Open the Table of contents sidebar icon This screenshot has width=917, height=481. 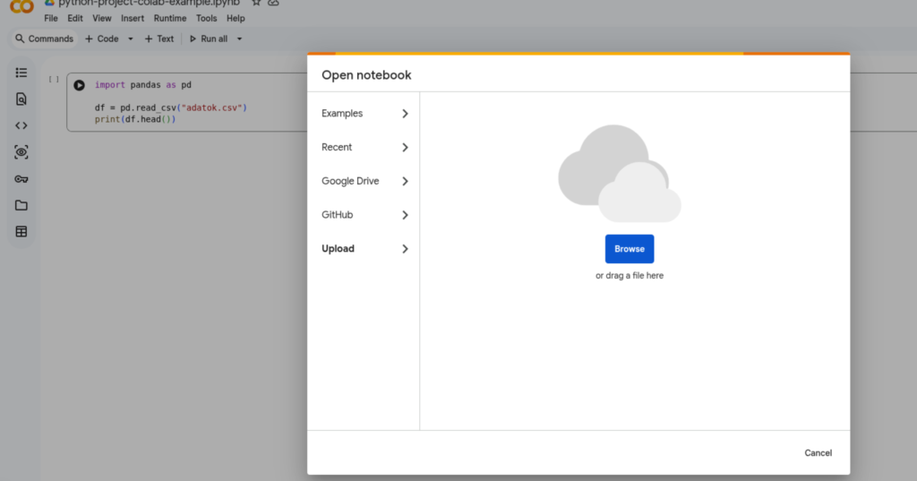(21, 73)
